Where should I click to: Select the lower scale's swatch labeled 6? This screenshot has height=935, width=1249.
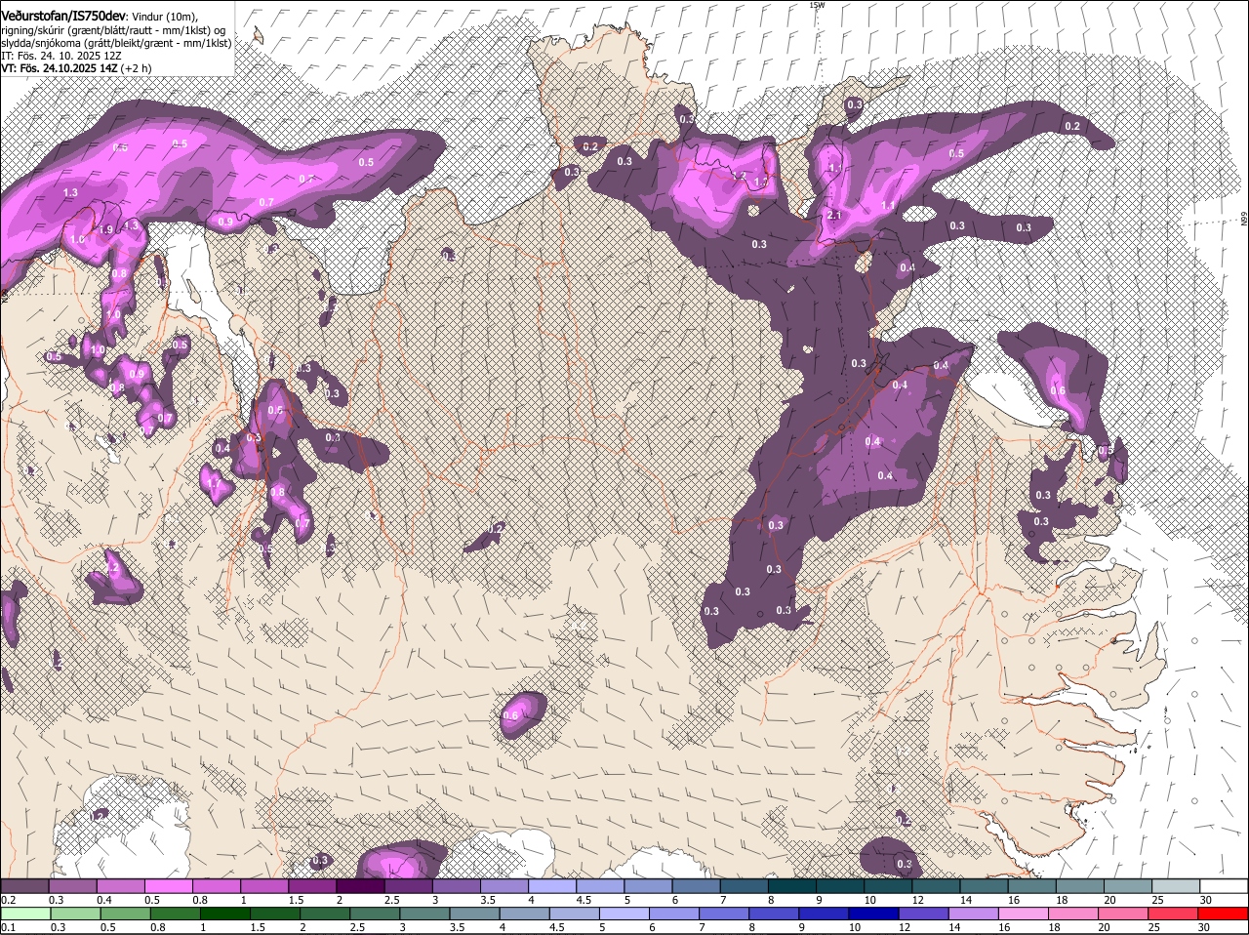point(672,914)
